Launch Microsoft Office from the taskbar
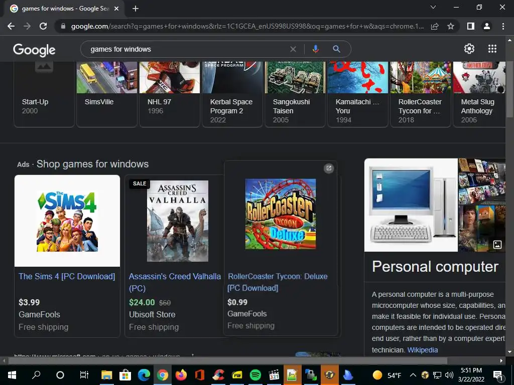This screenshot has width=514, height=385. pos(200,375)
